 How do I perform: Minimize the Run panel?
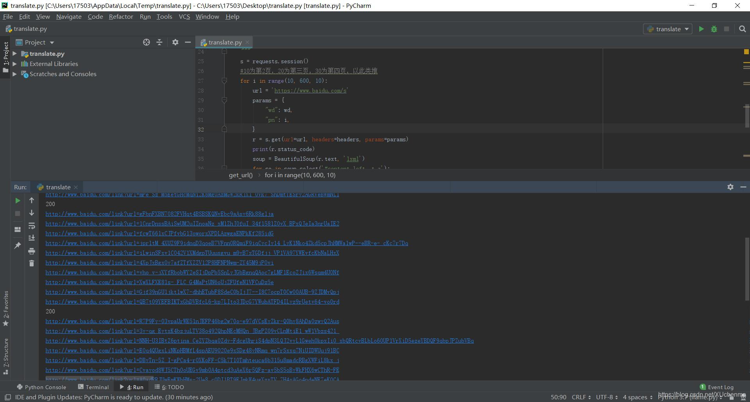(743, 187)
